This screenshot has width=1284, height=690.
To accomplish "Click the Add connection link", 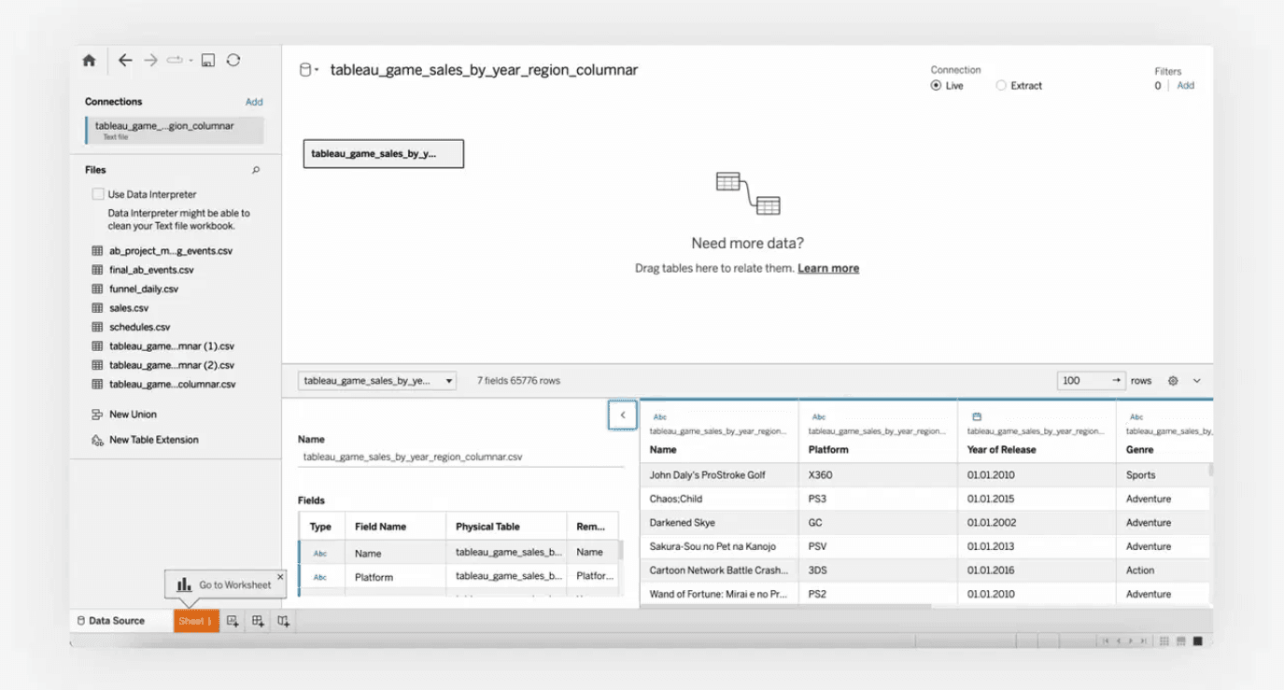I will click(x=254, y=102).
